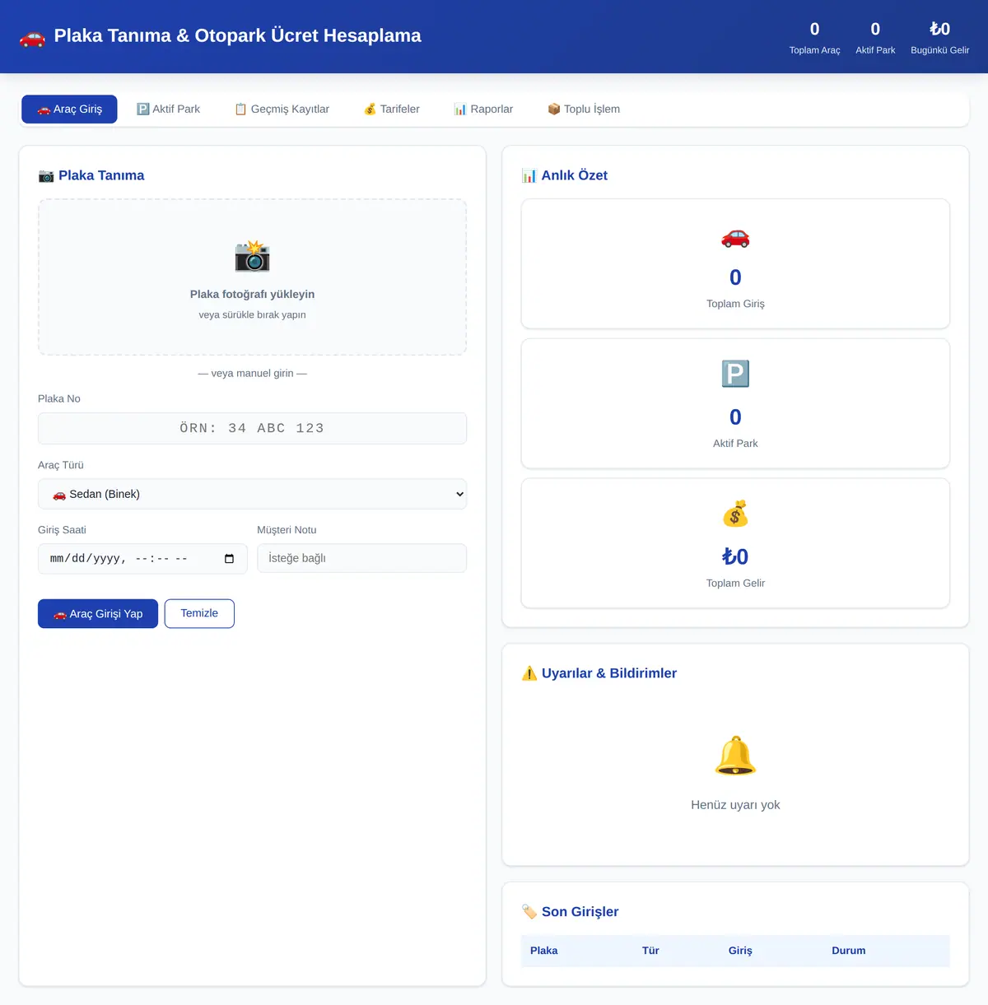The width and height of the screenshot is (988, 1005).
Task: Click the Toplam Gelir ₺0 value
Action: pyautogui.click(x=735, y=557)
